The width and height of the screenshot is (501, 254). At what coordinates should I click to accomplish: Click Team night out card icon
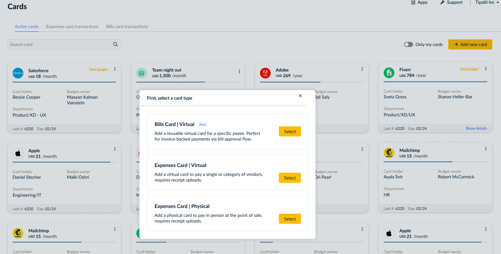(142, 73)
